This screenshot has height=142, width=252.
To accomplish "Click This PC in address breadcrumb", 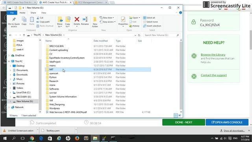I will (x=37, y=35).
